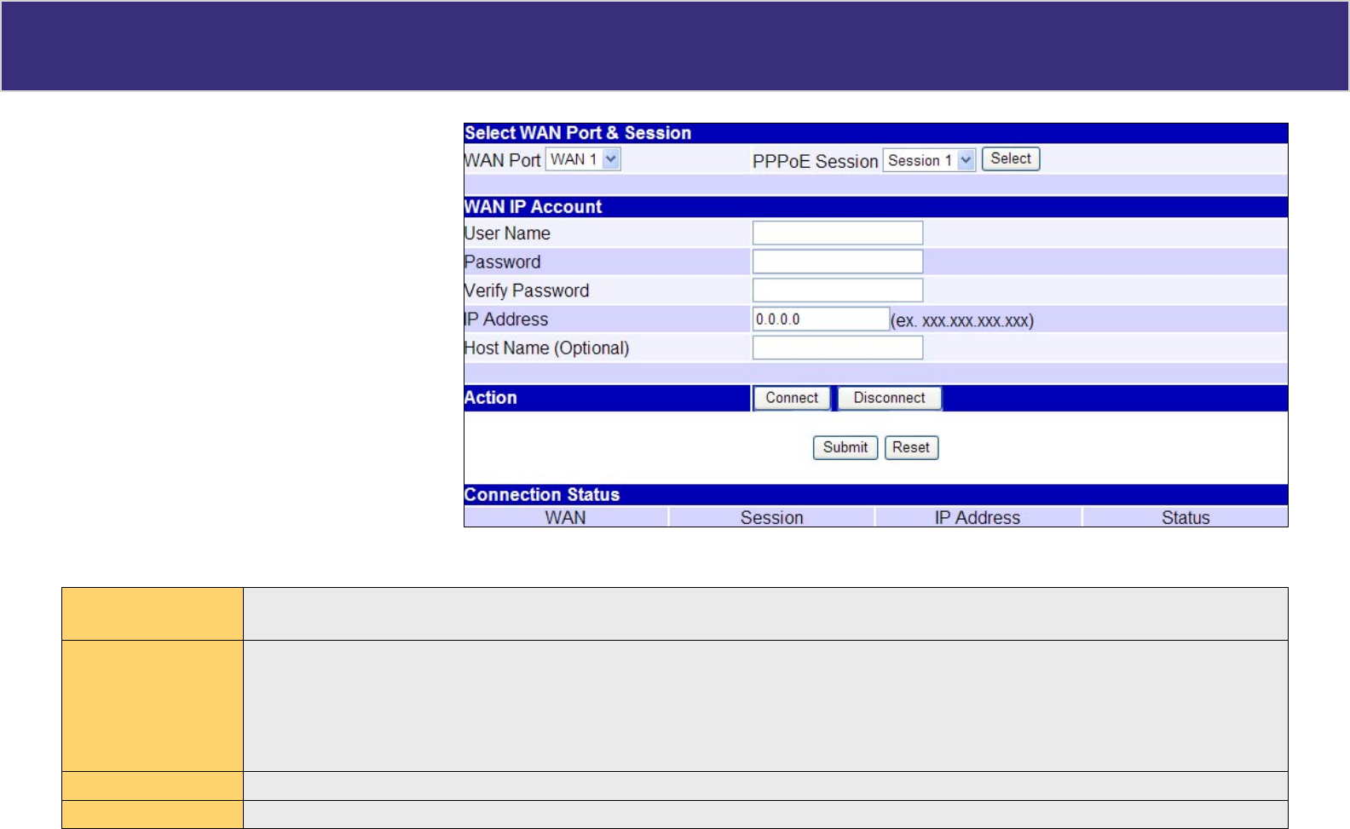This screenshot has width=1350, height=829.
Task: Click the IP format hint (ex. xxx.xxx.xxx.xxx)
Action: click(962, 321)
